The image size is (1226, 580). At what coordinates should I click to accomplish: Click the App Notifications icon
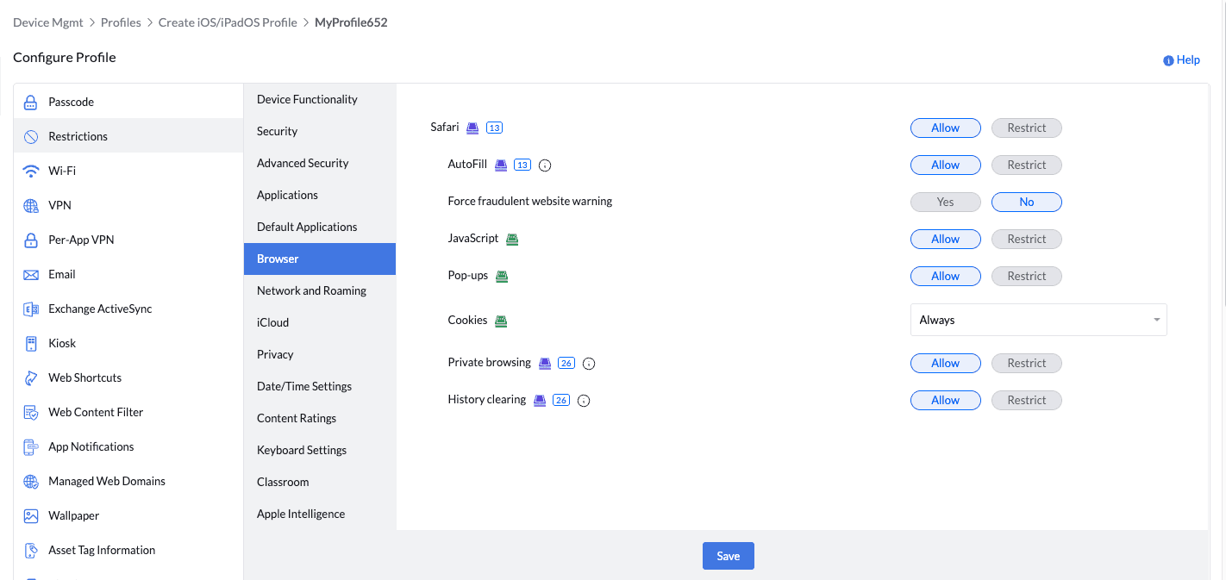[31, 446]
